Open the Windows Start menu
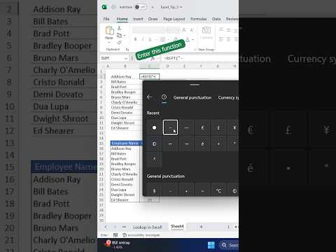 211,245
